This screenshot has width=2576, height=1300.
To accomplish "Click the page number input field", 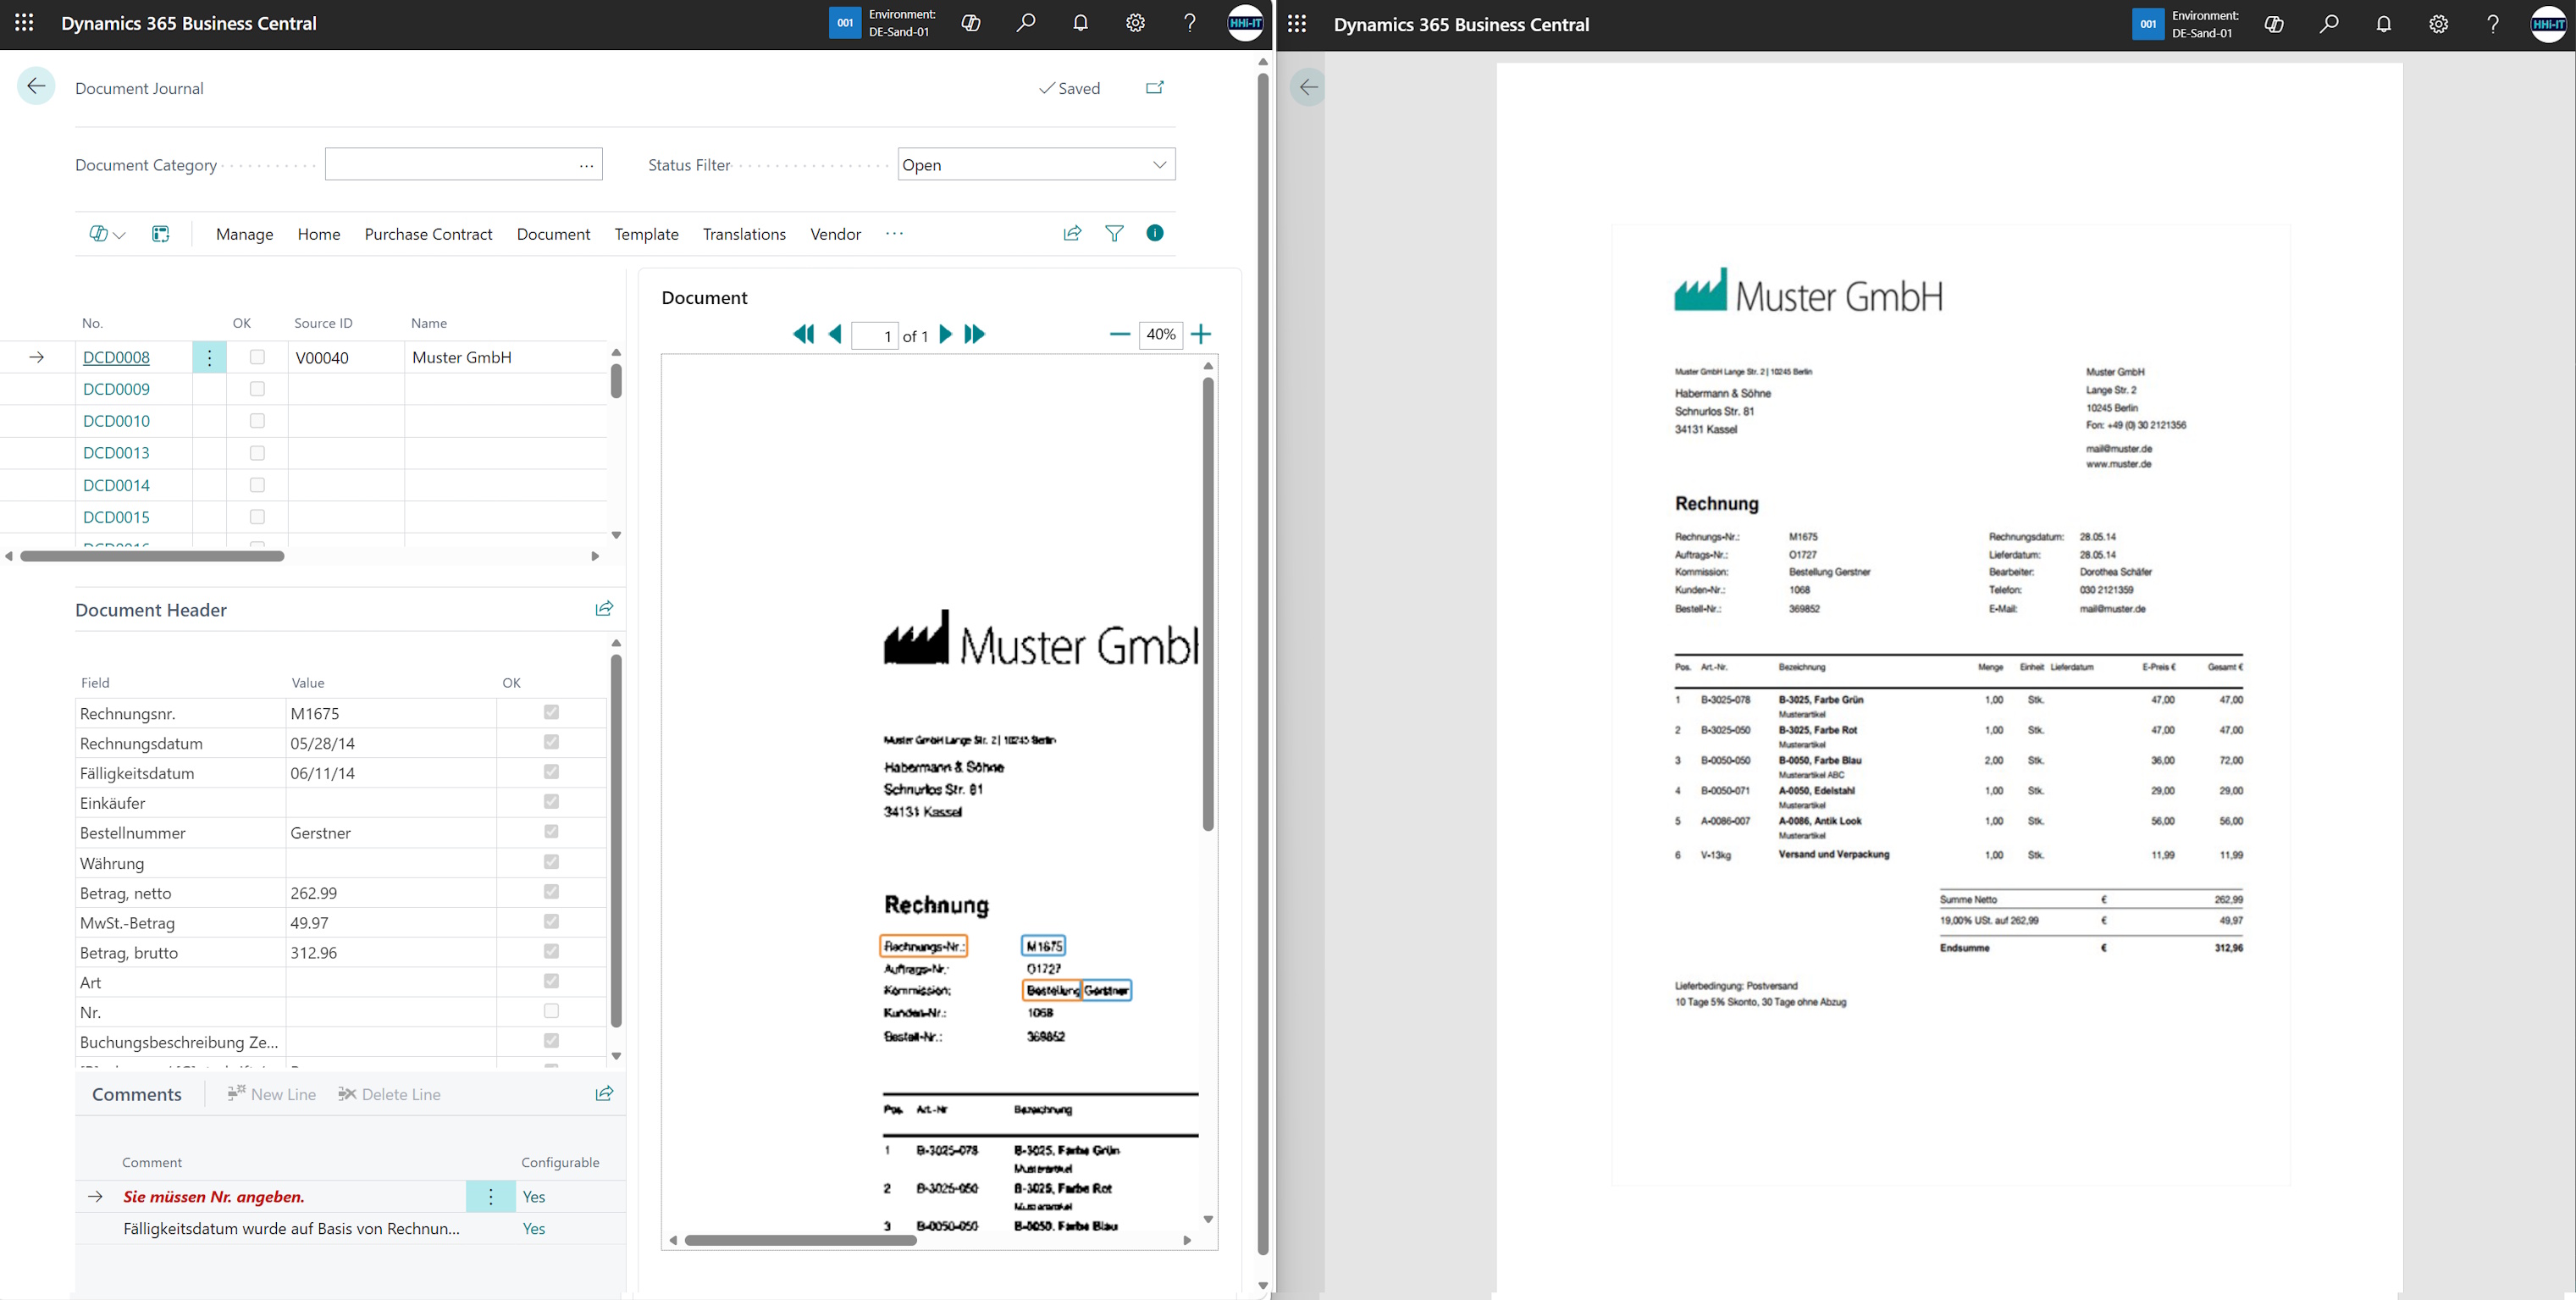I will coord(875,336).
